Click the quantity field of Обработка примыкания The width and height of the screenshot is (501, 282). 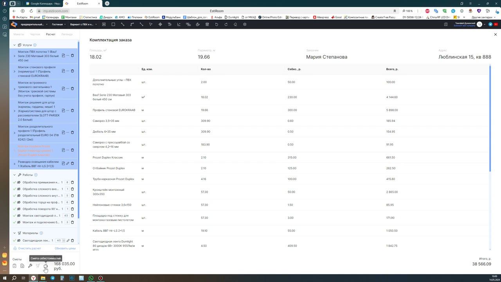click(x=67, y=183)
